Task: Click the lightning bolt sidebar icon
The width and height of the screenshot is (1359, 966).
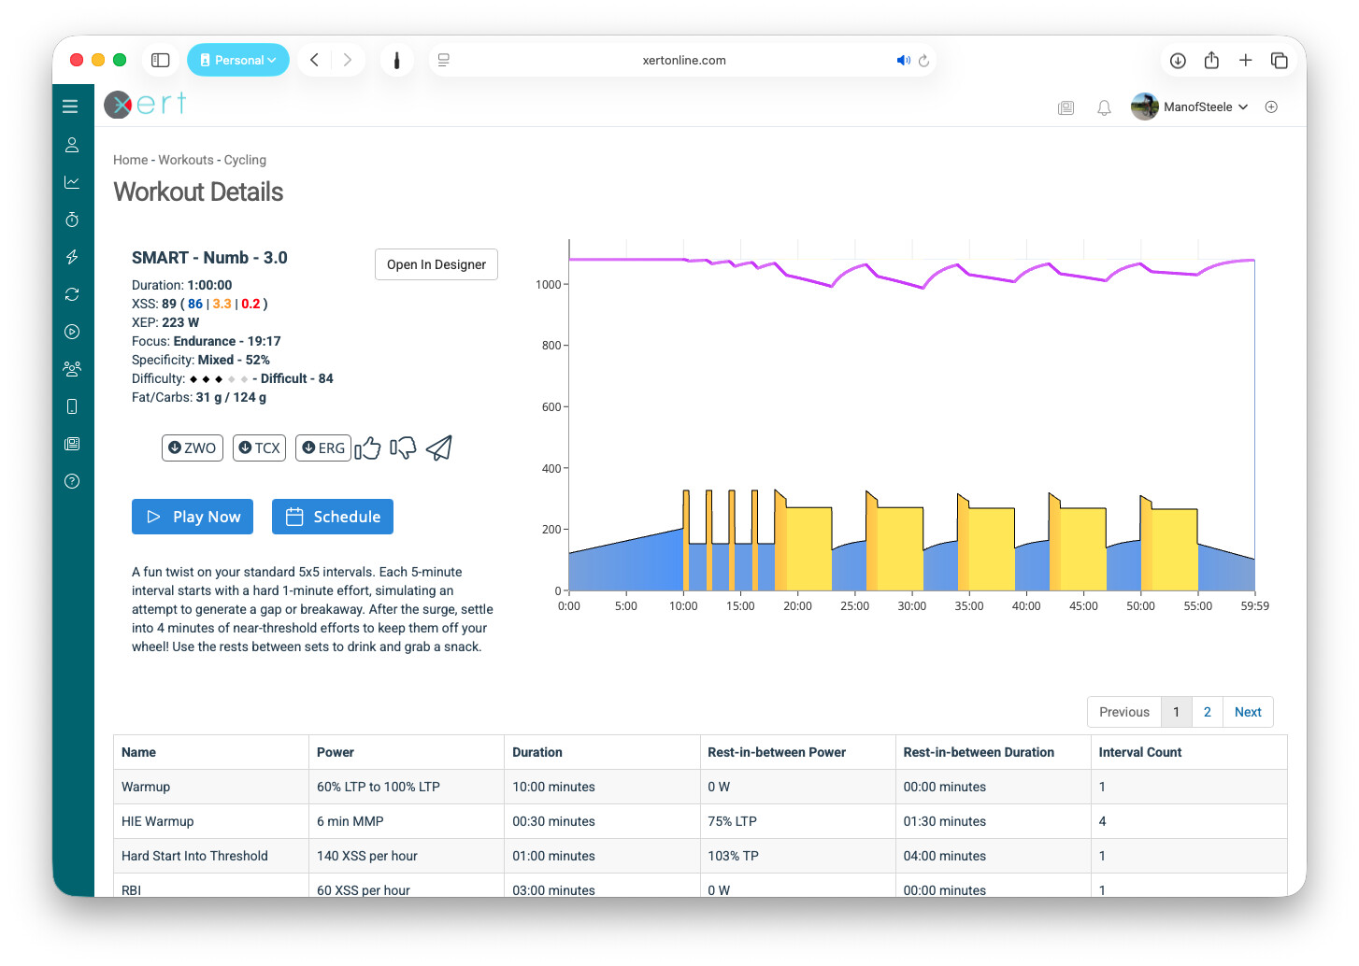Action: (72, 257)
